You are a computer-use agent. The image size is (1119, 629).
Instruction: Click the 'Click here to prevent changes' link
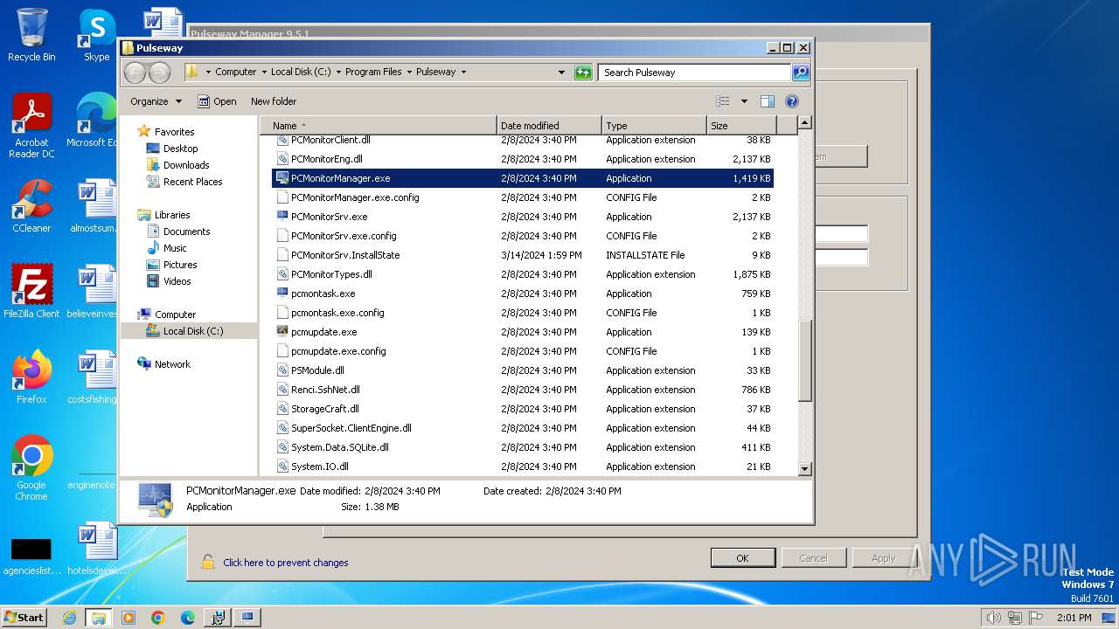point(286,563)
